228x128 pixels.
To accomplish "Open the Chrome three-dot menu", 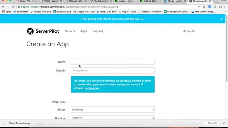I will point(225,7).
